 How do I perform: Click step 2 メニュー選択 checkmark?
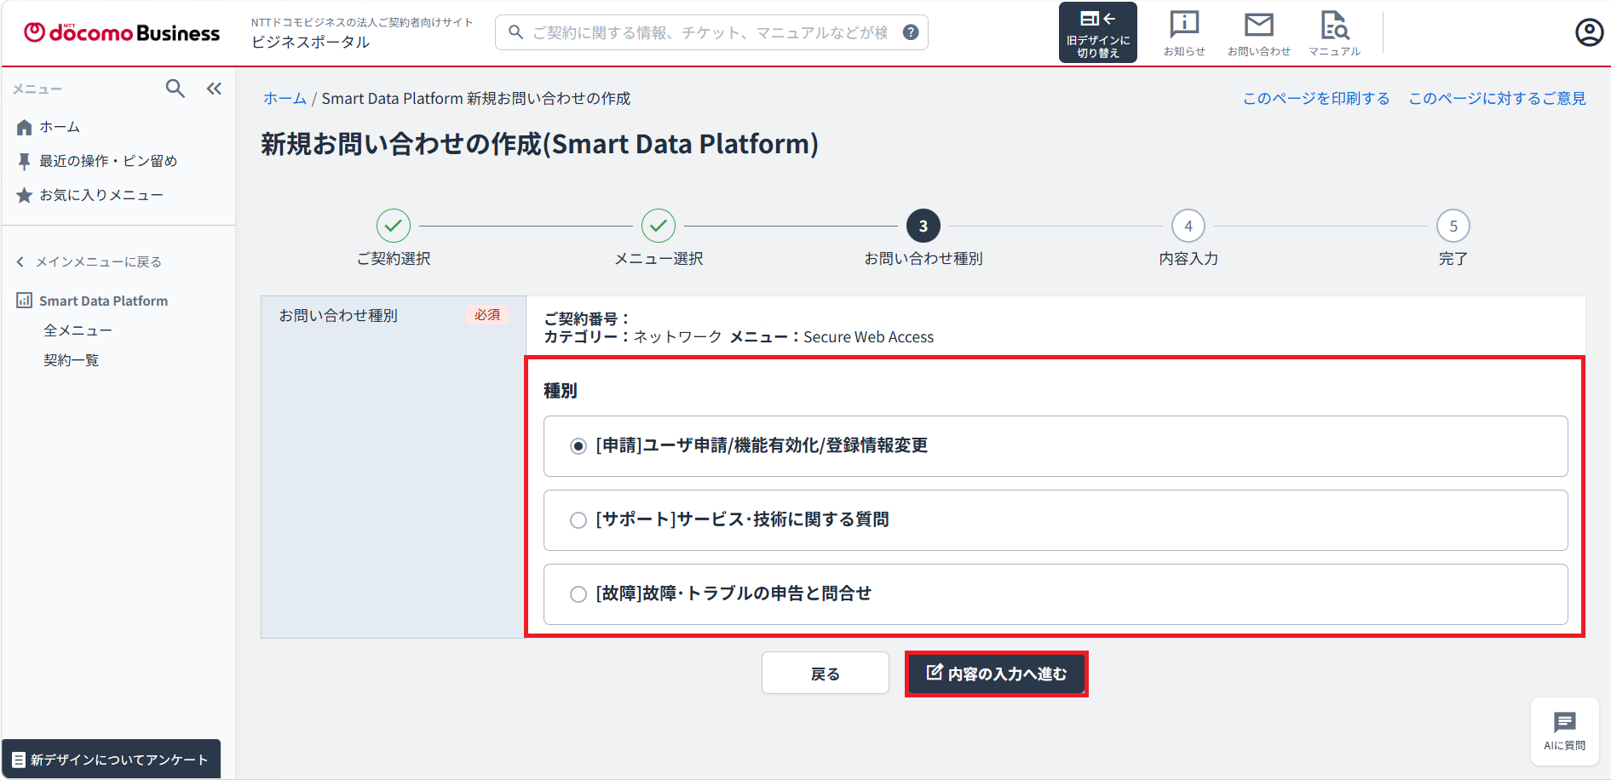(659, 226)
